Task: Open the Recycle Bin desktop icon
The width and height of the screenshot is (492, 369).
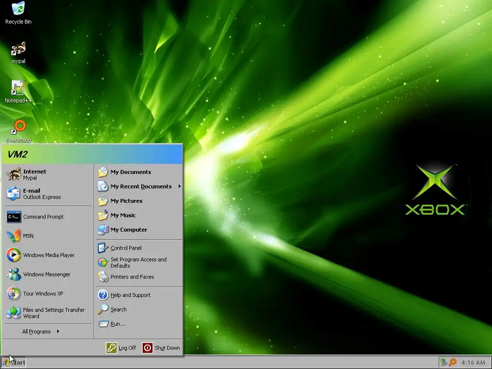Action: click(18, 12)
